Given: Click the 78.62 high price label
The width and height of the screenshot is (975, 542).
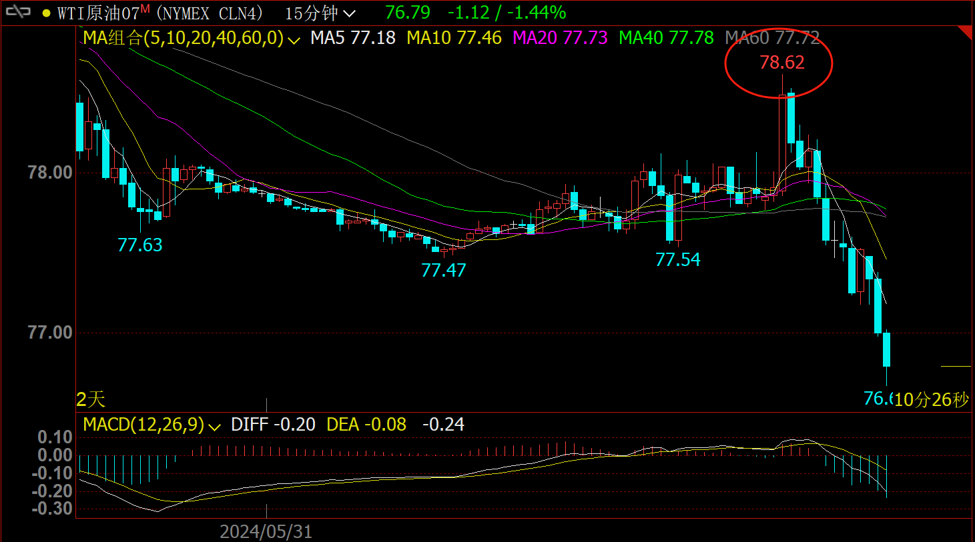Looking at the screenshot, I should click(x=782, y=63).
